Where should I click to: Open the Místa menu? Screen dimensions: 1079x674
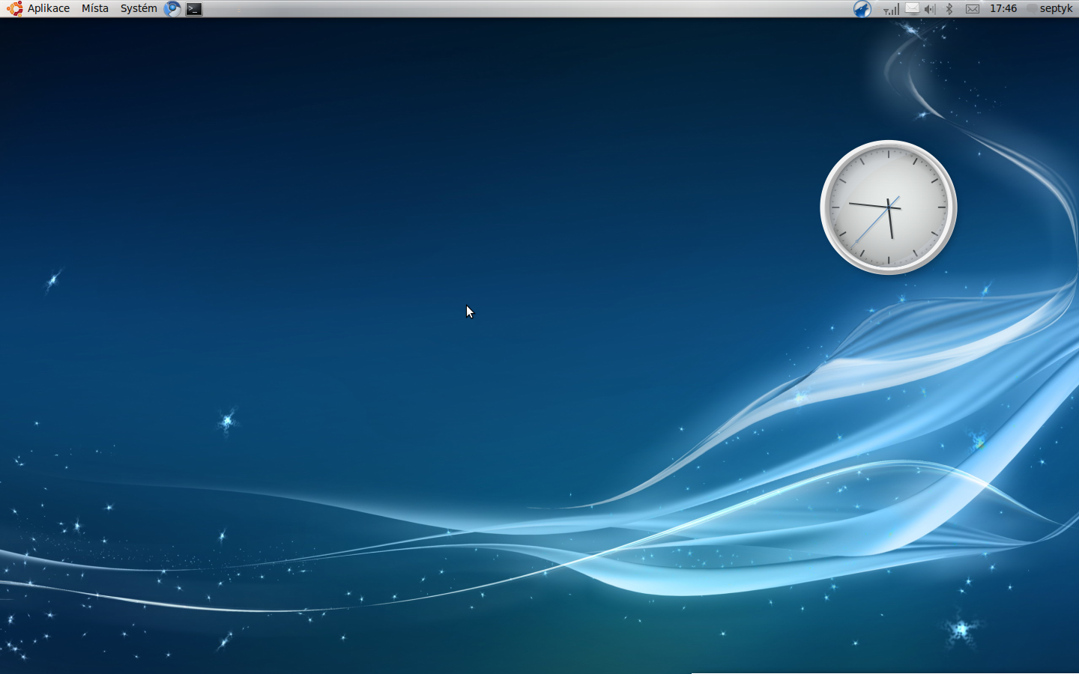point(95,8)
